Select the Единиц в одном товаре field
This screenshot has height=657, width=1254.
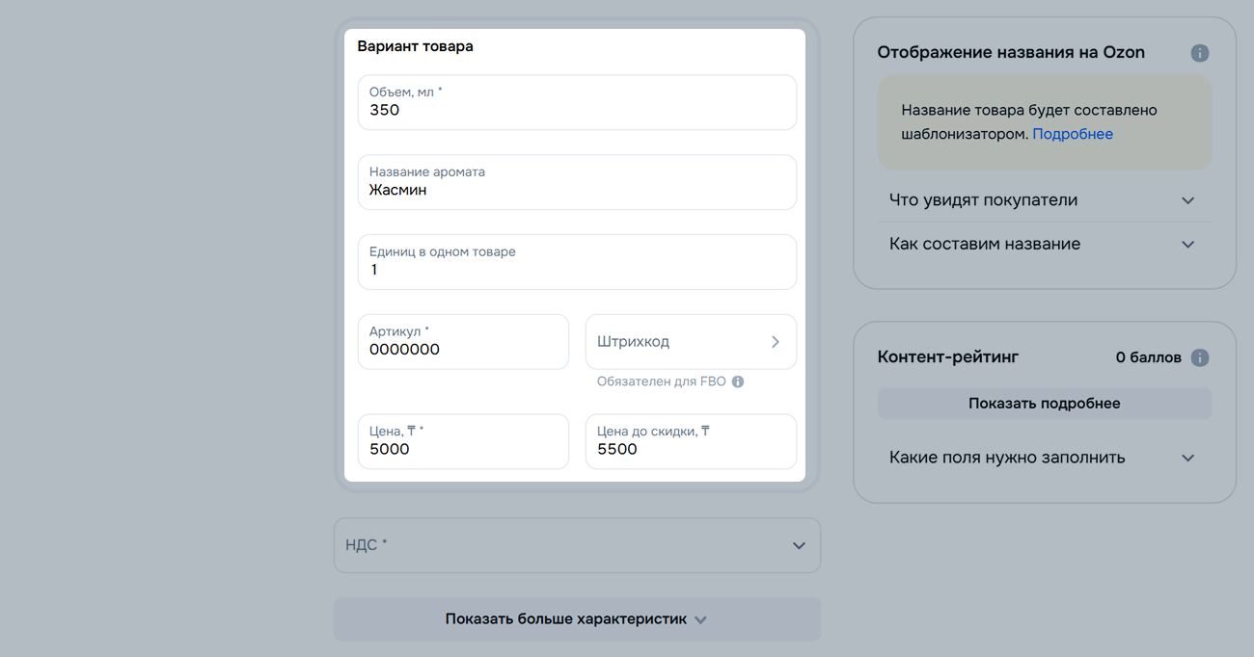point(577,262)
